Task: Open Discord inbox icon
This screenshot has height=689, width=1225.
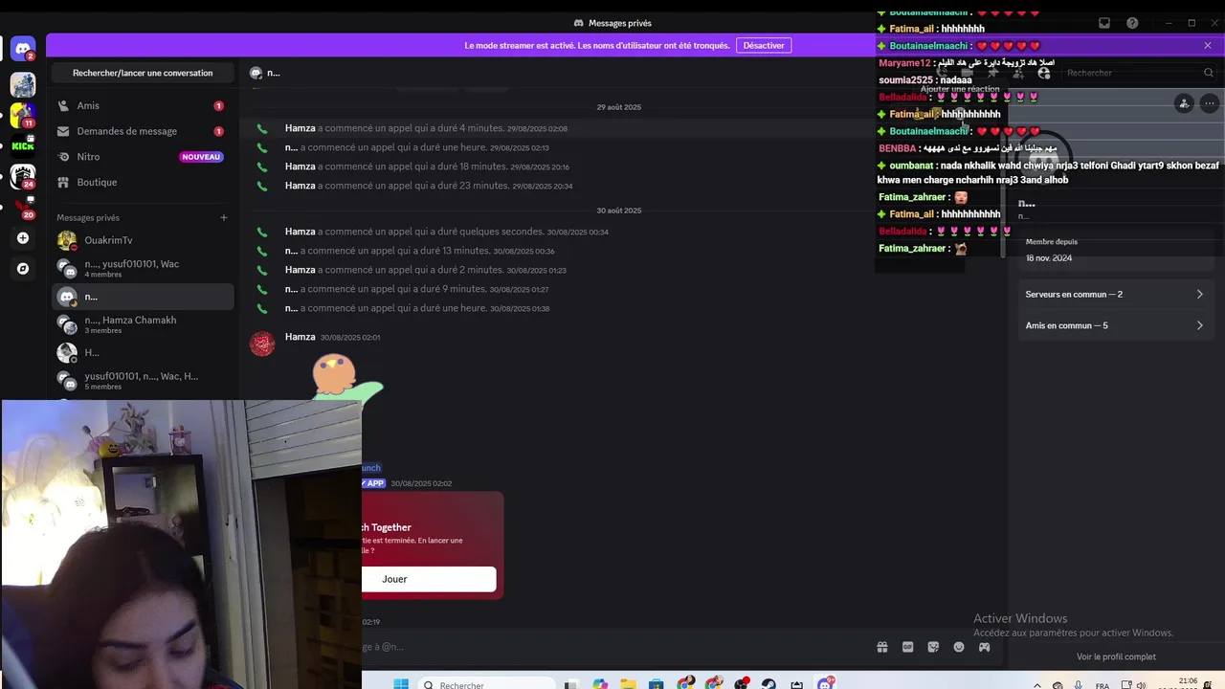Action: (x=1104, y=23)
